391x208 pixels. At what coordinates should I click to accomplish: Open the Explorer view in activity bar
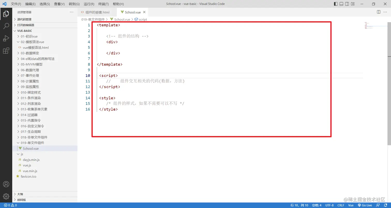click(x=6, y=14)
